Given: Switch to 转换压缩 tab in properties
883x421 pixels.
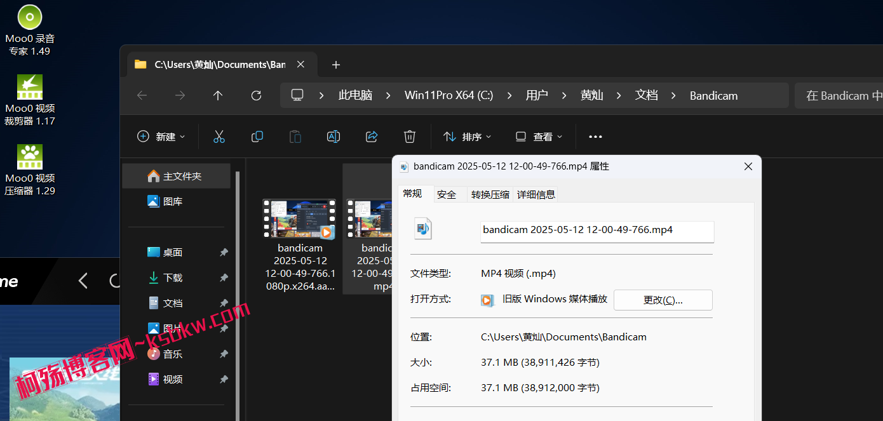Looking at the screenshot, I should (x=490, y=194).
